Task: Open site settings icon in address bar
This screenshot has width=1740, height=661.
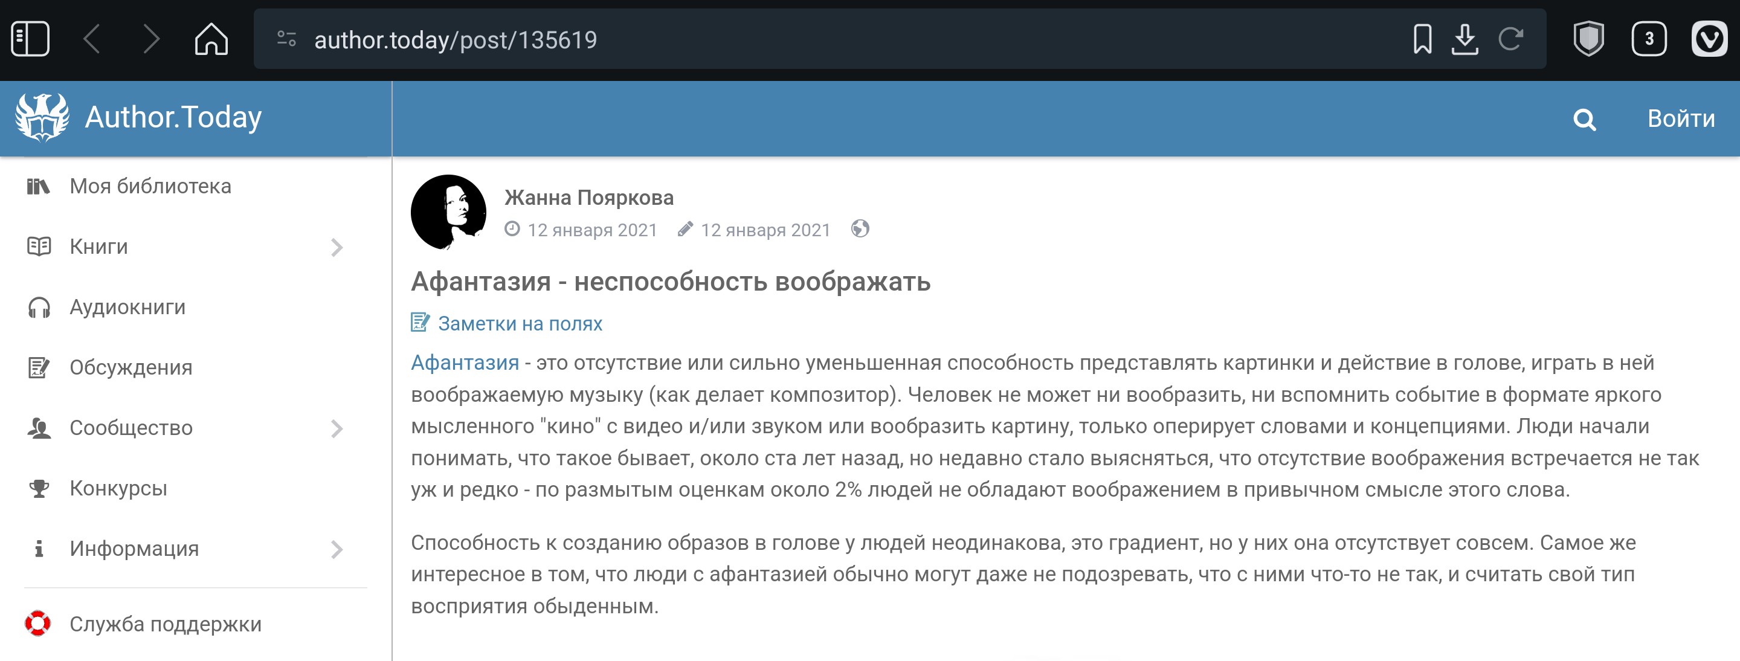Action: click(287, 39)
